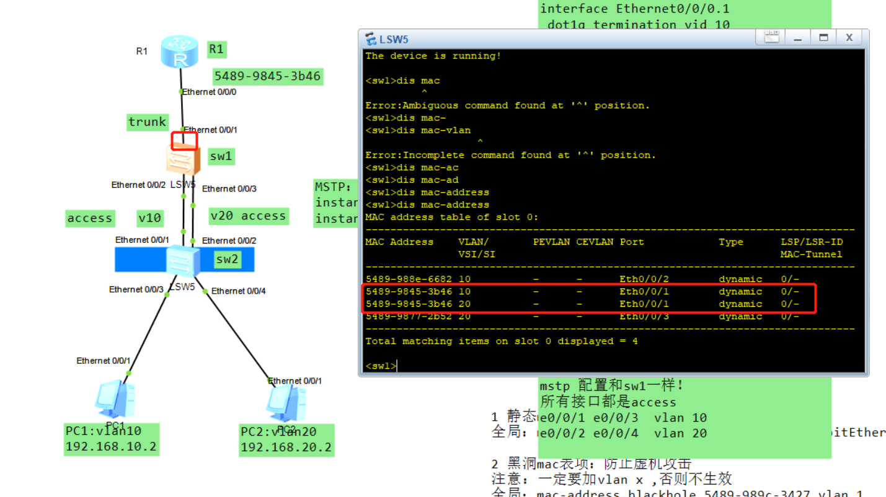Click the Ethernet 0/0/1 label above PC1
The height and width of the screenshot is (497, 886).
104,361
